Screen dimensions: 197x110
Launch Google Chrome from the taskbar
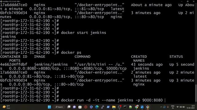[136, 107]
